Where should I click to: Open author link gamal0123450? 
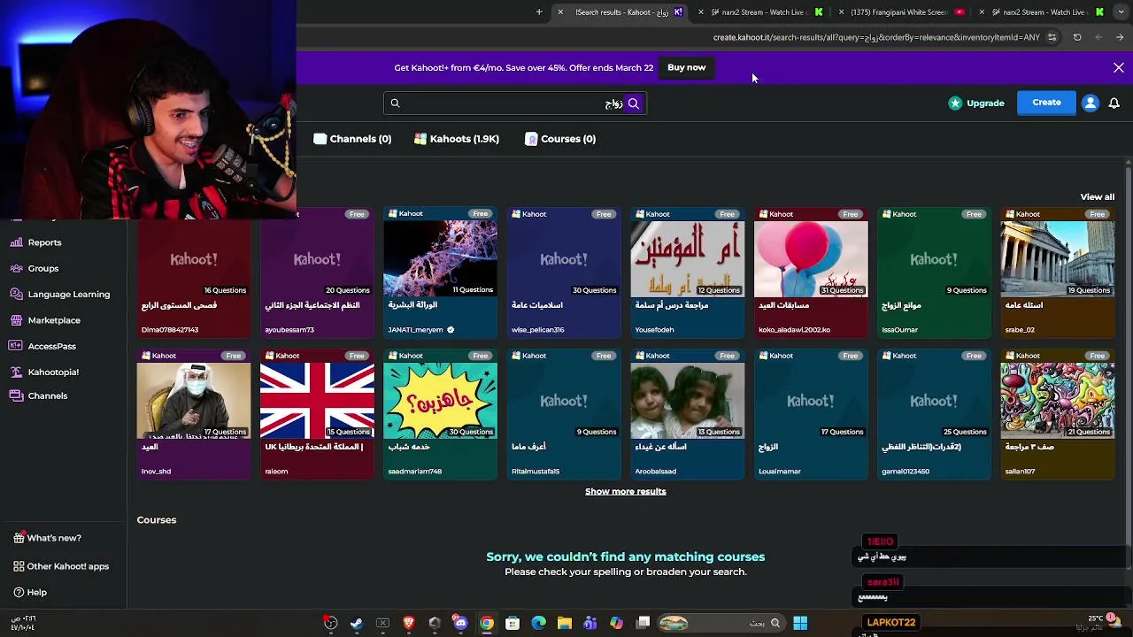coord(906,472)
